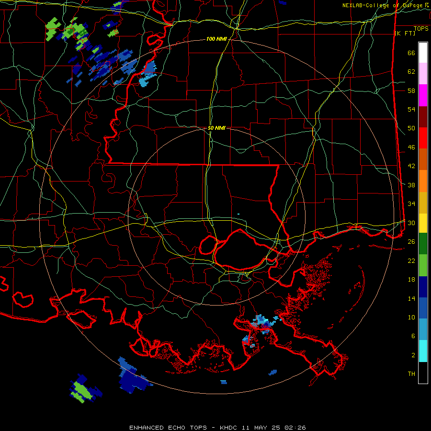The height and width of the screenshot is (431, 431).
Task: Click the "TH" legend label
Action: coord(411,374)
